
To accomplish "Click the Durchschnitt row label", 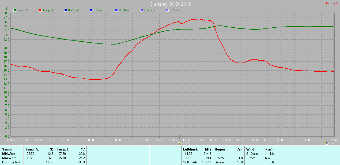I will [12, 162].
